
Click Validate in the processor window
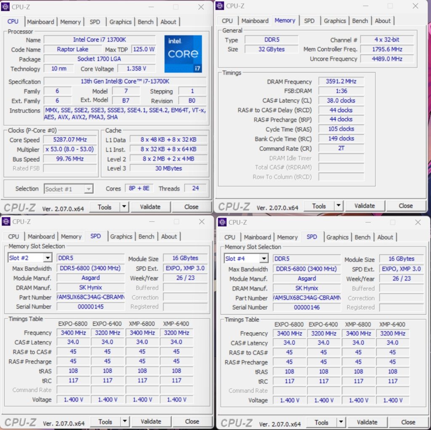tap(150, 207)
